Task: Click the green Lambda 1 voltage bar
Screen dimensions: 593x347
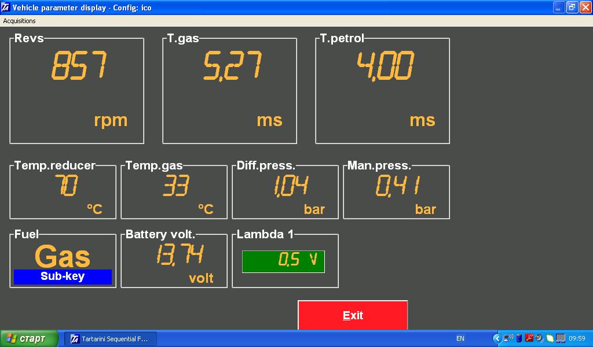Action: (283, 261)
